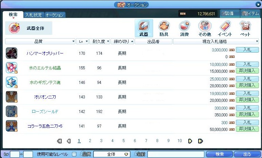Image resolution: width=262 pixels, height=158 pixels.
Task: Go to page 3
Action: coord(101,141)
